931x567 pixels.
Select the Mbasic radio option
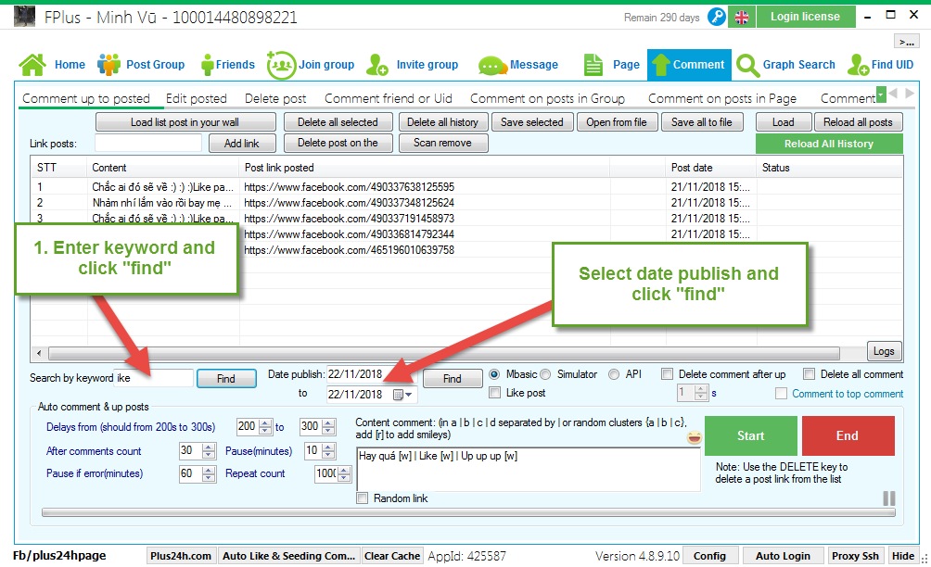(494, 374)
